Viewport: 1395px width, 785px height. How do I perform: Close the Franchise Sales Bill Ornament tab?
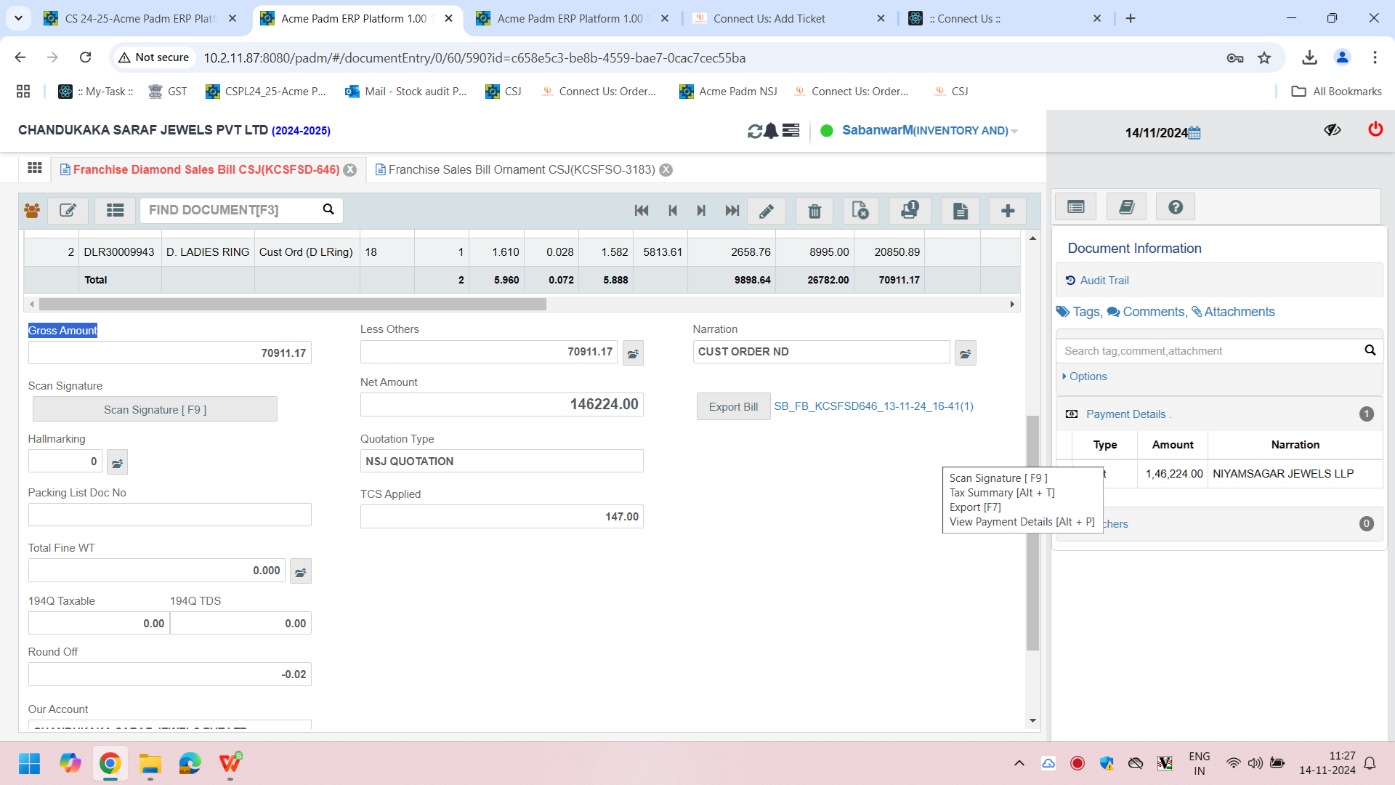[666, 170]
